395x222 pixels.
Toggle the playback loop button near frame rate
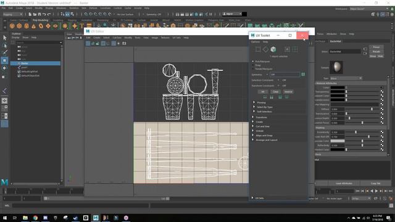[376, 199]
